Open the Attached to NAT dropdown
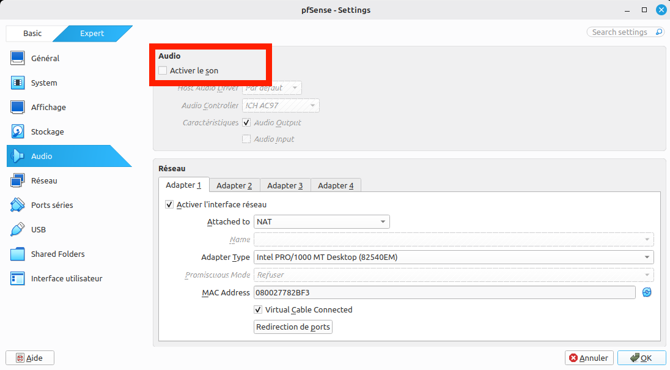 point(322,222)
